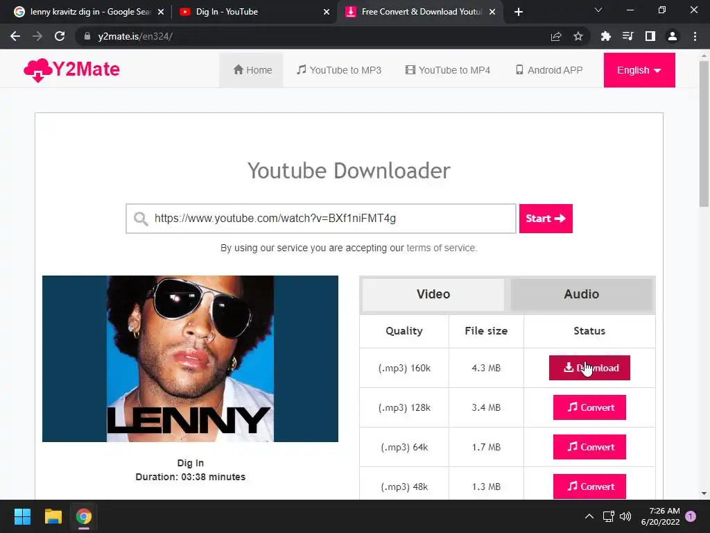The image size is (710, 533).
Task: Open a new browser tab
Action: pos(519,12)
